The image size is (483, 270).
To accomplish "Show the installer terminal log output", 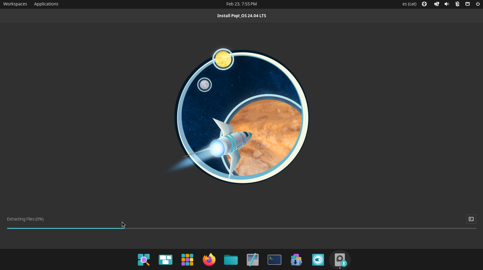I will click(x=471, y=219).
